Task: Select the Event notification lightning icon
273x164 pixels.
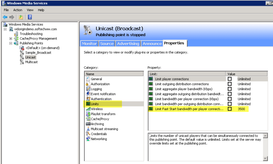Action: [88, 94]
